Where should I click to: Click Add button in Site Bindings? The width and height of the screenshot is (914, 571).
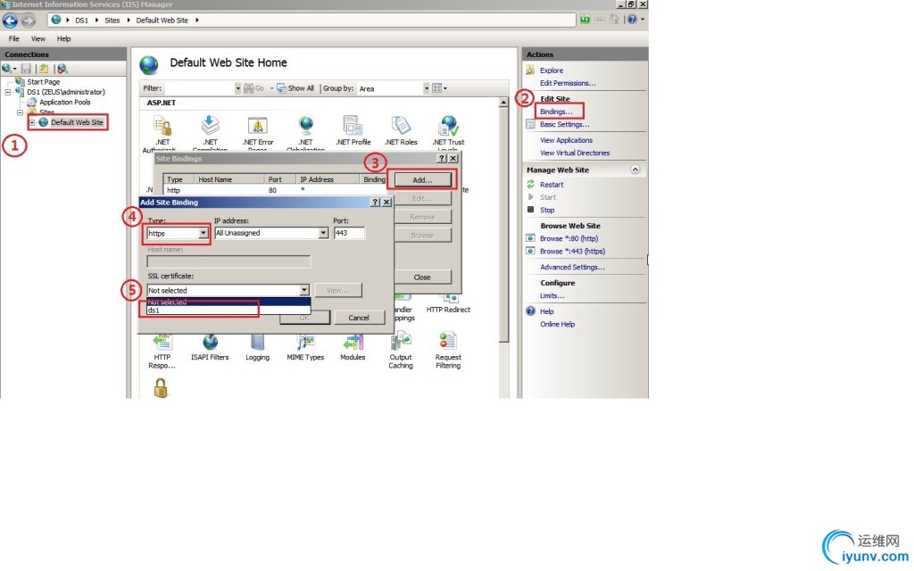[x=422, y=180]
